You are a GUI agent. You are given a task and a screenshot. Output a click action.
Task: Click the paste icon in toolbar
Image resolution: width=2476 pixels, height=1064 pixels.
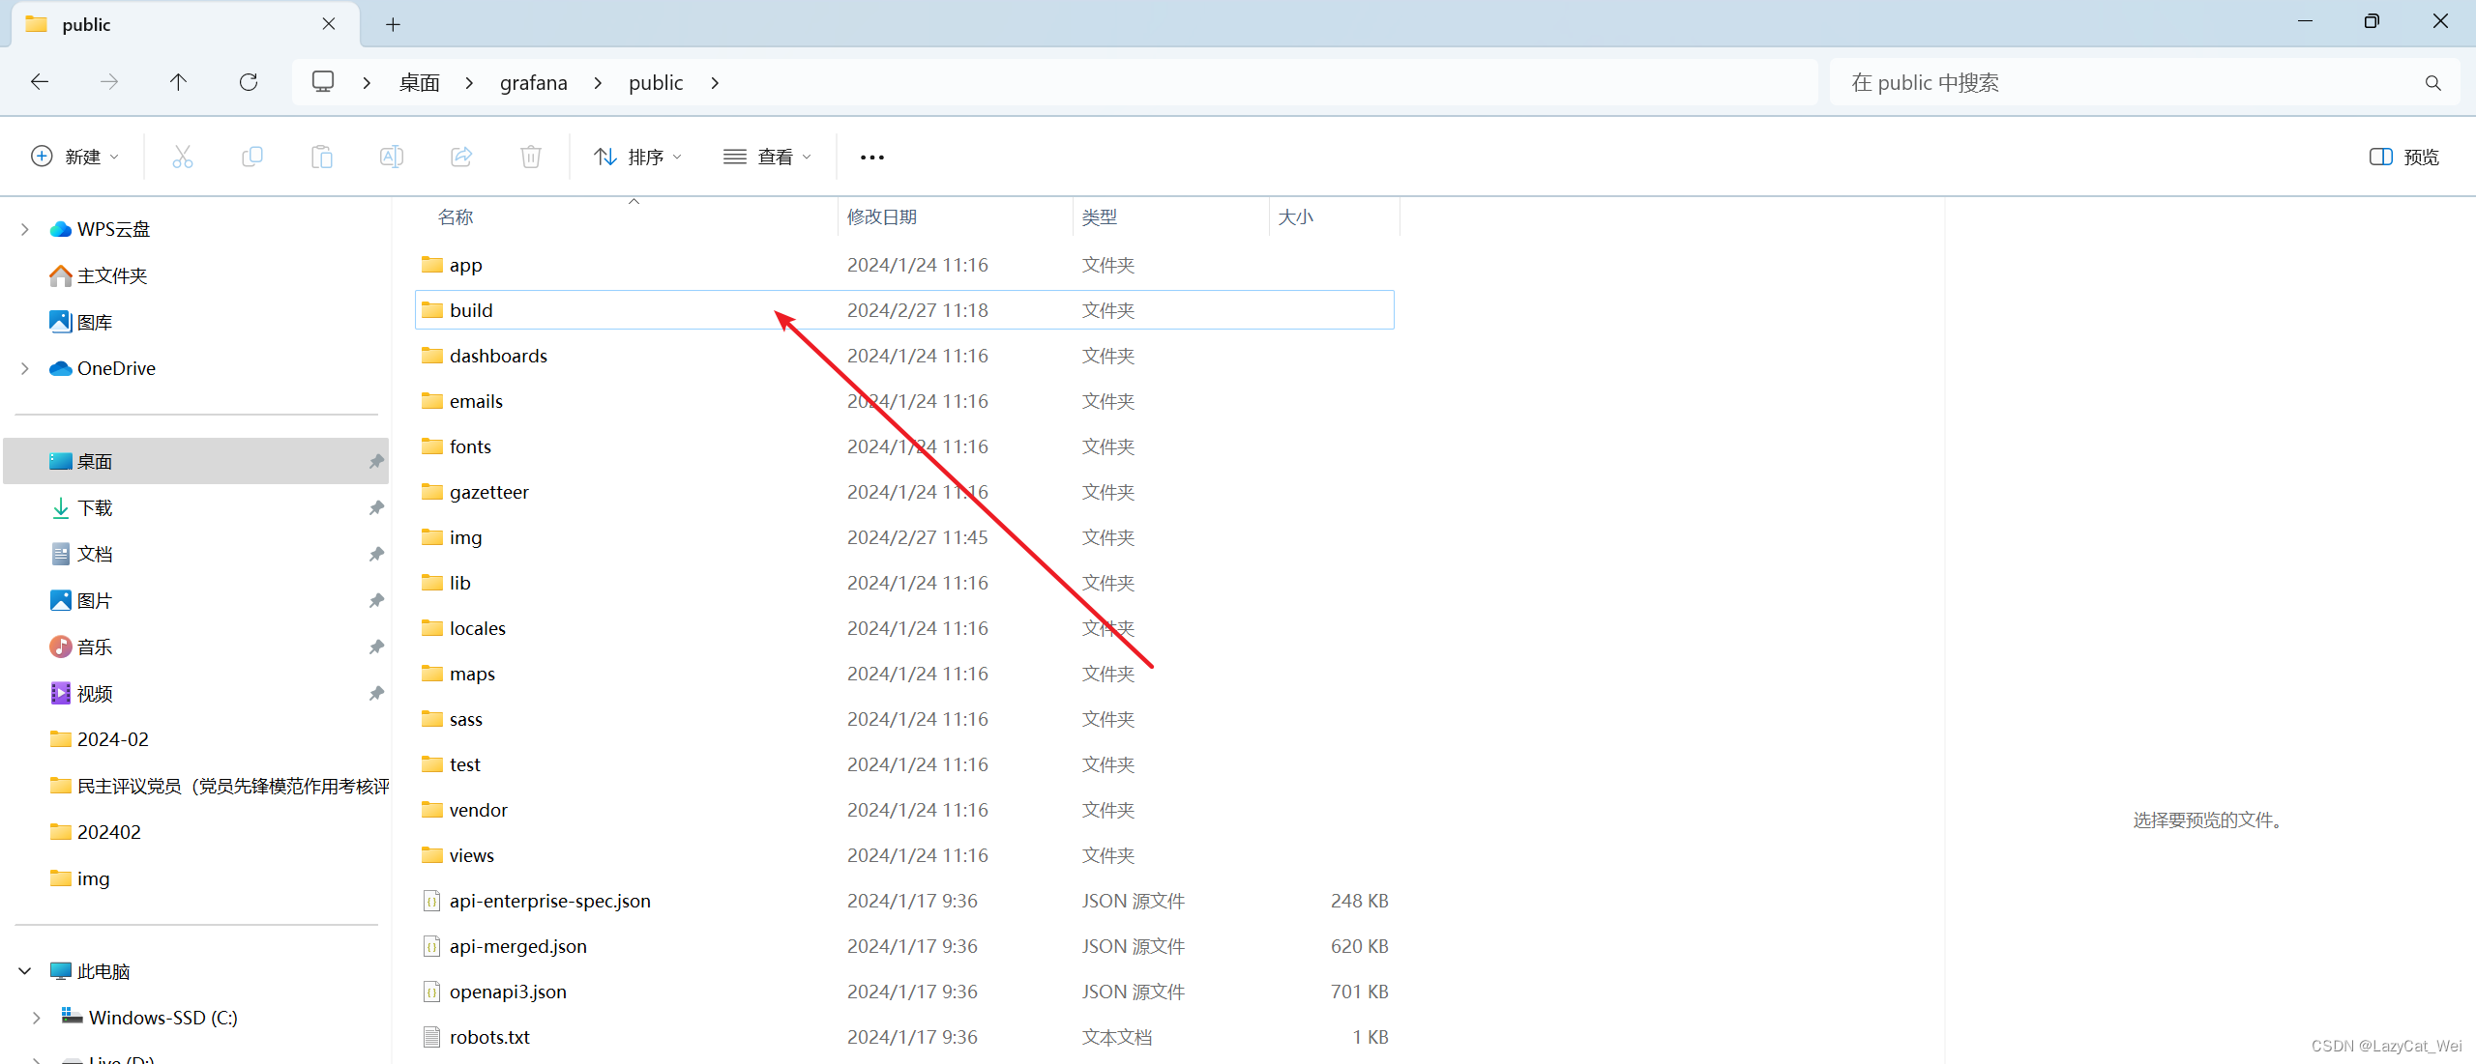pos(322,156)
